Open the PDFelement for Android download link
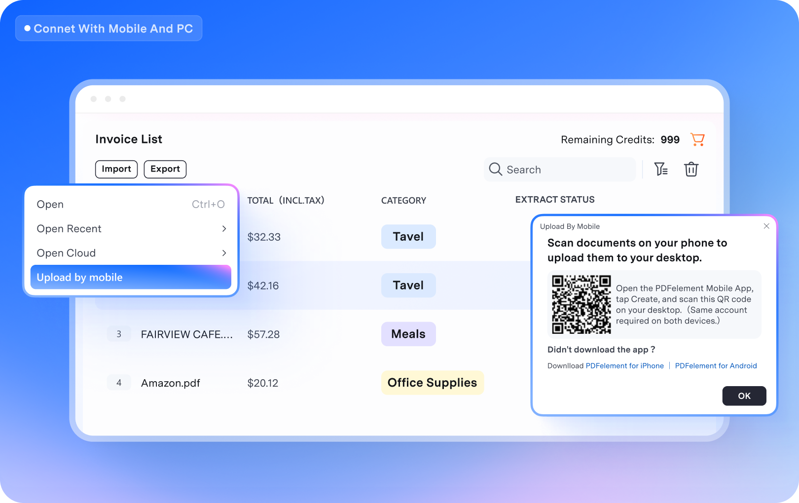The height and width of the screenshot is (503, 799). 716,365
